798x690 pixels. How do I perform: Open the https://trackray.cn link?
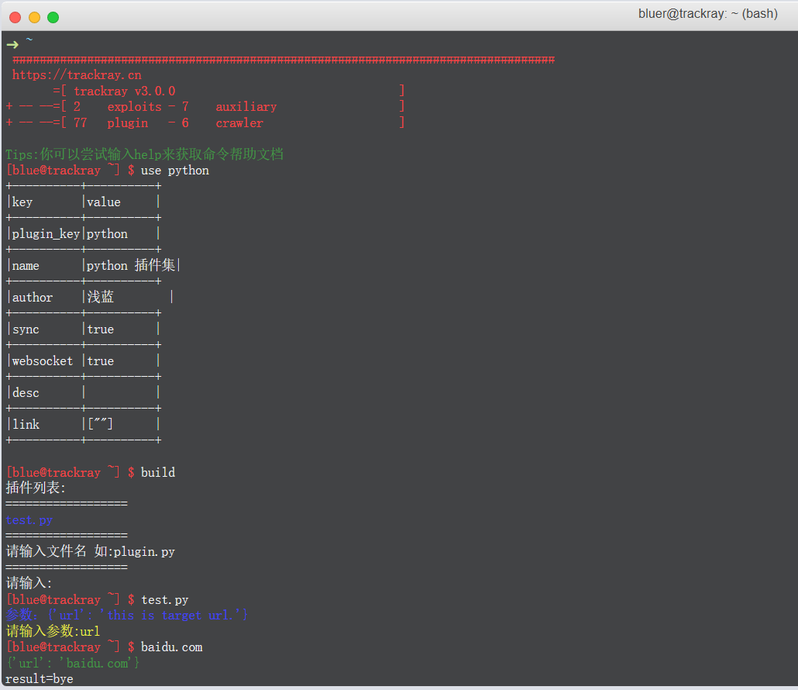click(x=77, y=75)
